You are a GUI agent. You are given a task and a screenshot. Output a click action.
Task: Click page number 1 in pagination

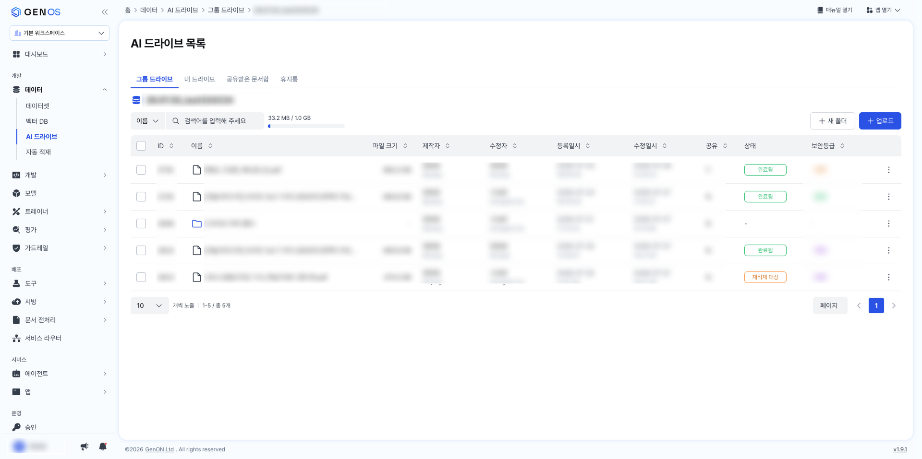pos(876,306)
